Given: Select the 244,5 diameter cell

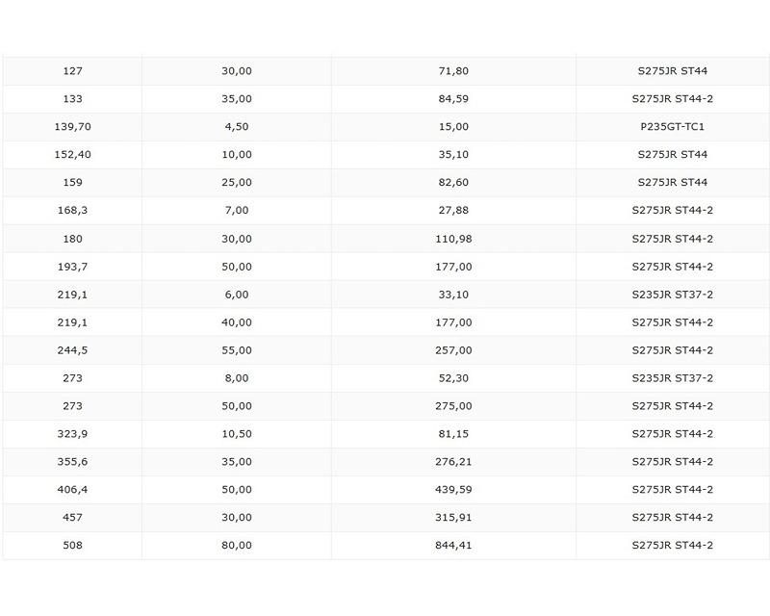Looking at the screenshot, I should (72, 350).
